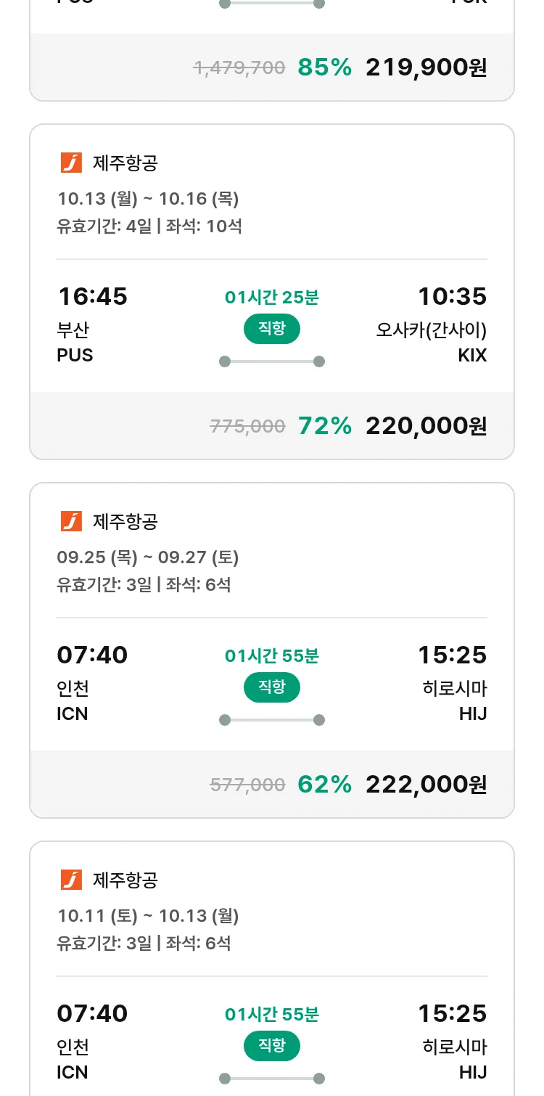Screen dimensions: 544x1096
Task: Tap the 직항 badge on 10.11 Hiroshima flight
Action: 271,1046
